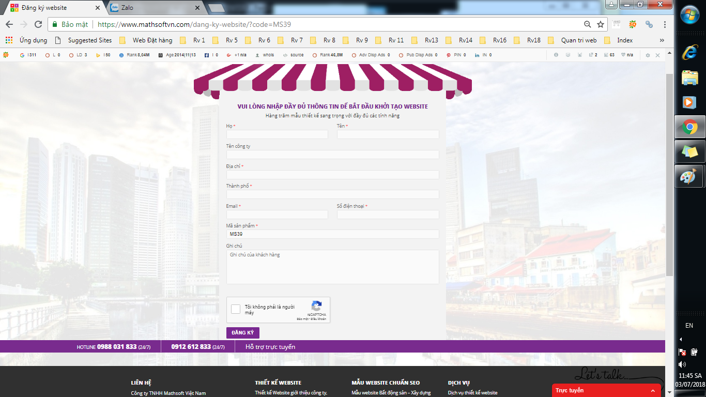Click the volume speaker tray icon

(x=682, y=364)
